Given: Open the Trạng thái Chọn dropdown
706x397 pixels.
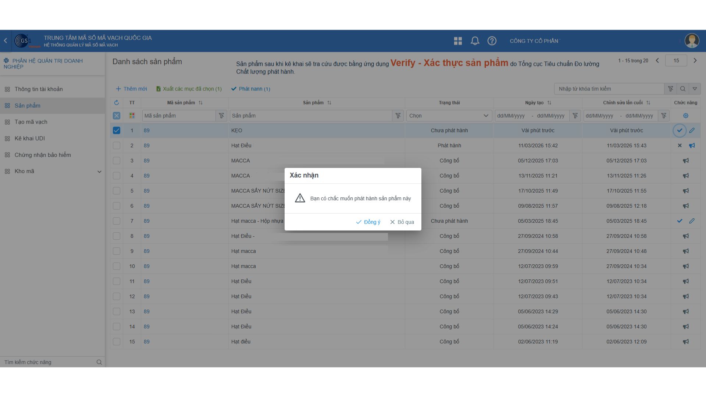Looking at the screenshot, I should pyautogui.click(x=449, y=116).
